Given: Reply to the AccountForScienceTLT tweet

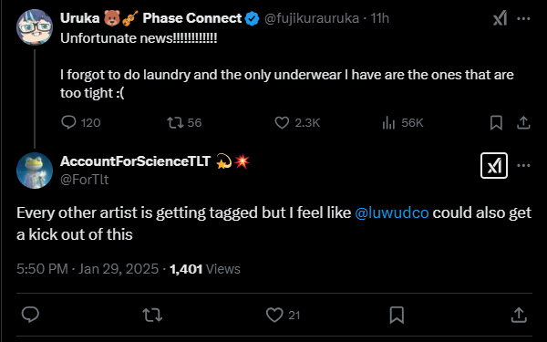Looking at the screenshot, I should (x=30, y=315).
